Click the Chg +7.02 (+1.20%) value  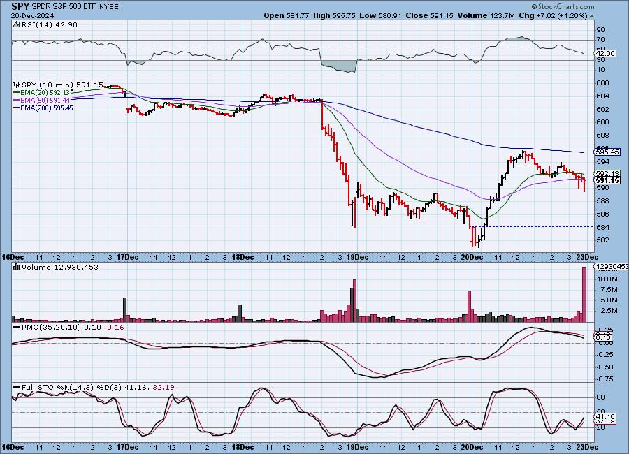tap(554, 15)
